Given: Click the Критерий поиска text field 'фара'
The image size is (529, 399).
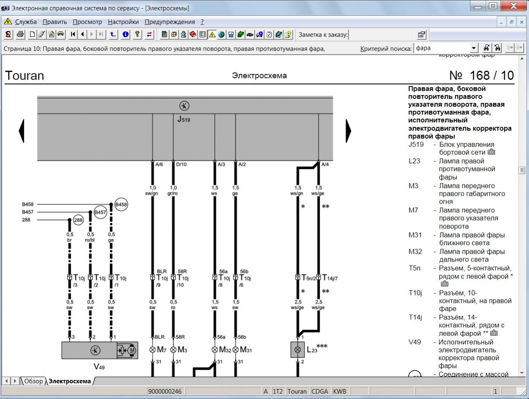Looking at the screenshot, I should pyautogui.click(x=443, y=48).
